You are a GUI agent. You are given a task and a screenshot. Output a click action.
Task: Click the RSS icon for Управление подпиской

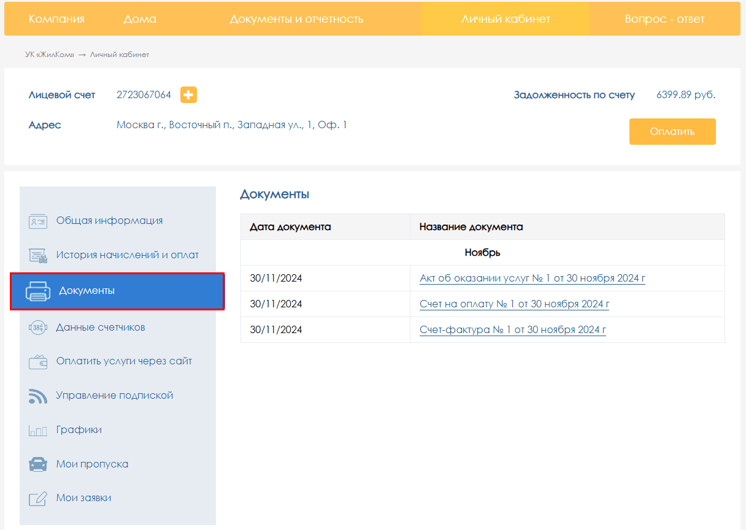[x=38, y=396]
